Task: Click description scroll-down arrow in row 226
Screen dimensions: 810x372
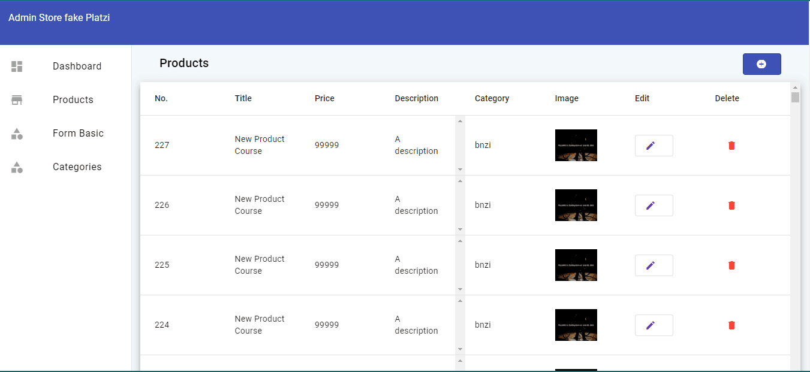Action: [x=460, y=229]
